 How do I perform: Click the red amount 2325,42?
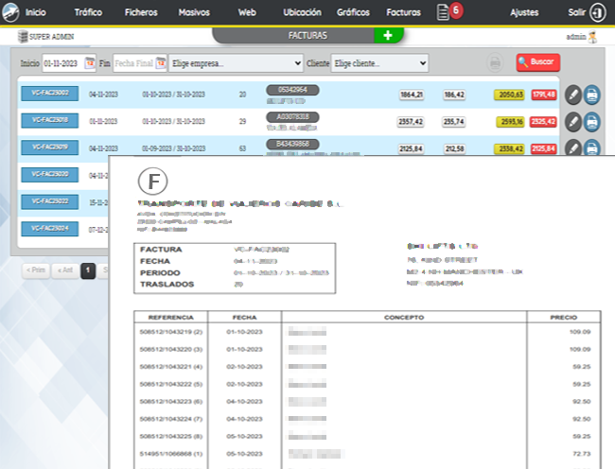point(543,122)
